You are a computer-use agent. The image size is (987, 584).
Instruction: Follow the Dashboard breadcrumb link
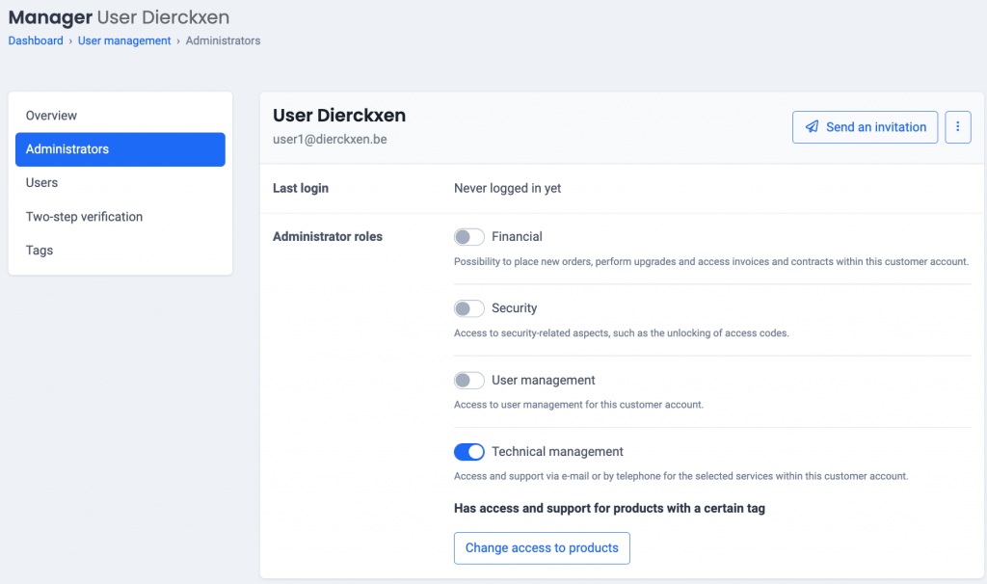point(36,40)
